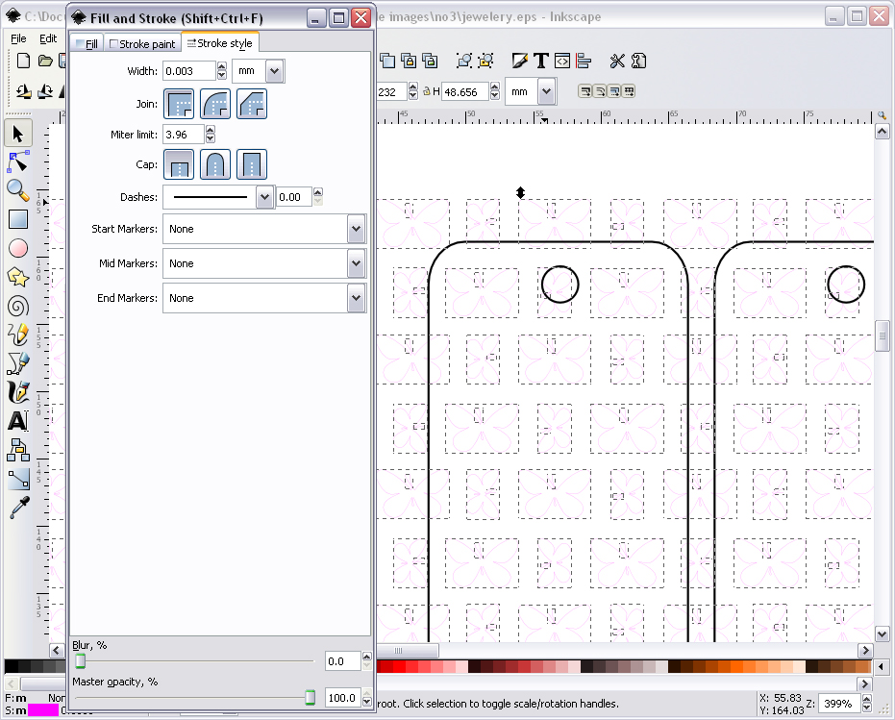Select the Selector arrow tool
This screenshot has width=895, height=720.
(18, 134)
